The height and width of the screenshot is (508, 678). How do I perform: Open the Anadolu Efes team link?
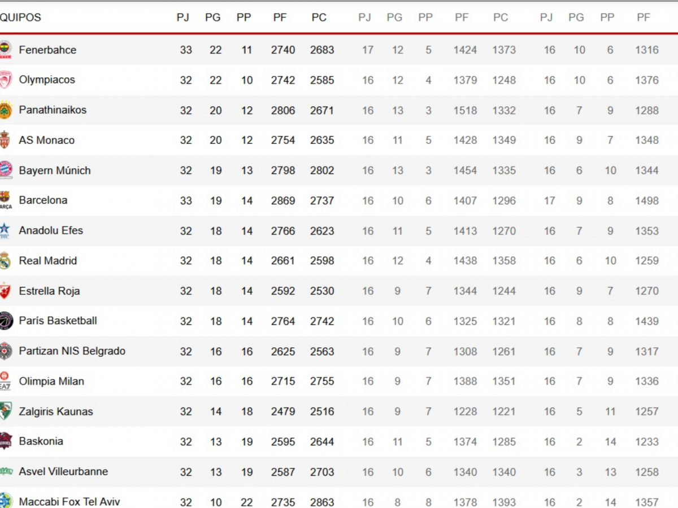[x=51, y=230]
